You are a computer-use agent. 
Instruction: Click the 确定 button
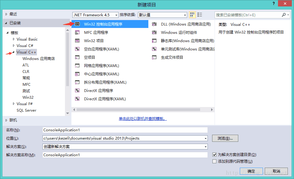251,171
